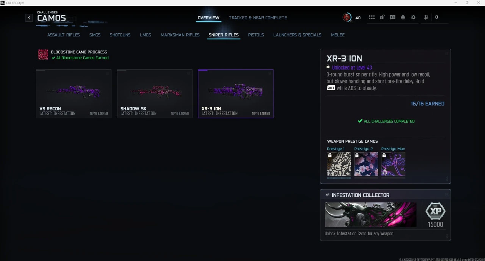Click the SHFT key icon in description
Image resolution: width=485 pixels, height=261 pixels.
coord(331,88)
